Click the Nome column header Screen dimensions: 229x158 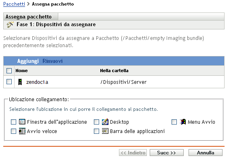[21, 71]
